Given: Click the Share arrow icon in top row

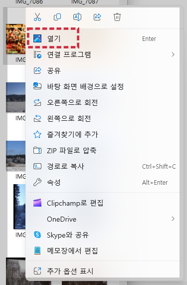Looking at the screenshot, I should [97, 17].
